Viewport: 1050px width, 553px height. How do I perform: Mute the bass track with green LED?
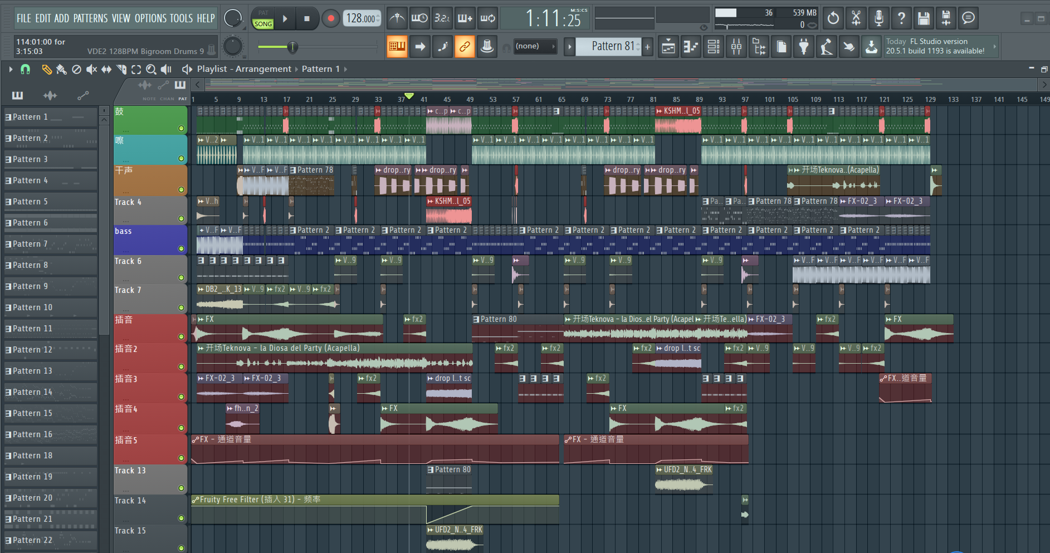181,248
